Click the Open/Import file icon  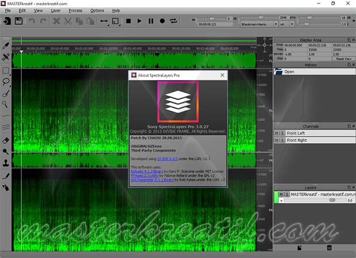7,21
